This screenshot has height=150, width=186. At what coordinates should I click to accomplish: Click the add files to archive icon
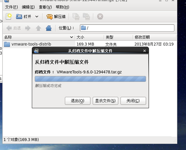[x=76, y=16]
